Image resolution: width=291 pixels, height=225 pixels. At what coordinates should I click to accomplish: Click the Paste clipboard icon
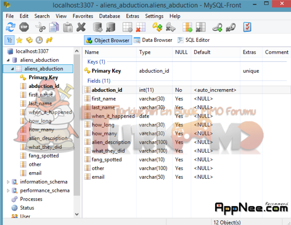click(68, 27)
